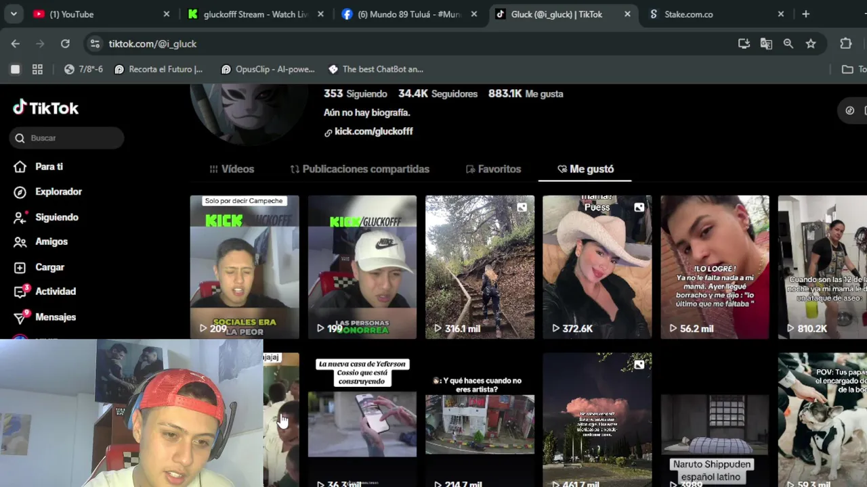Open the 7/8*-6 bookmark
This screenshot has height=487, width=867.
click(83, 69)
